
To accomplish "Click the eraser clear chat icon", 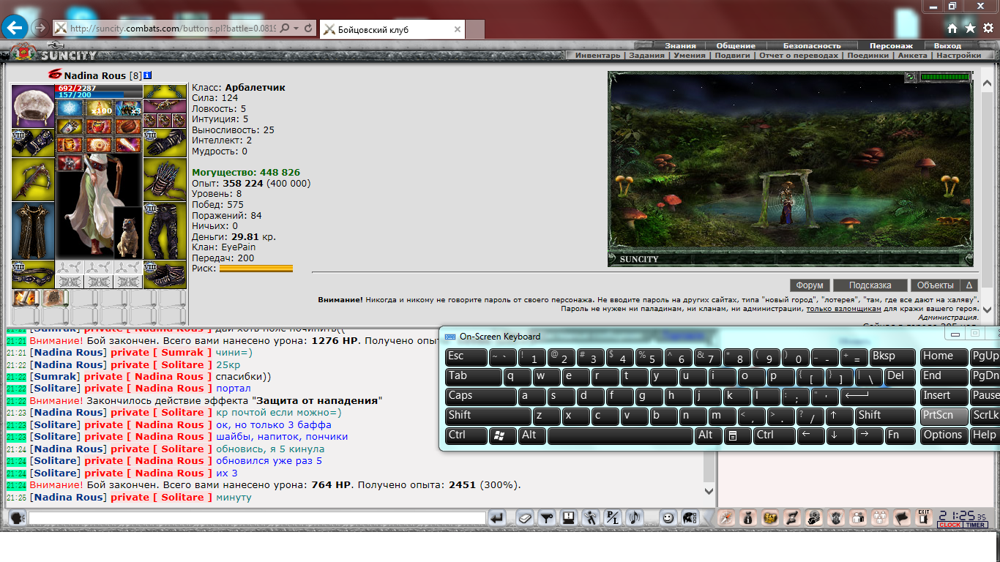I will pyautogui.click(x=525, y=518).
